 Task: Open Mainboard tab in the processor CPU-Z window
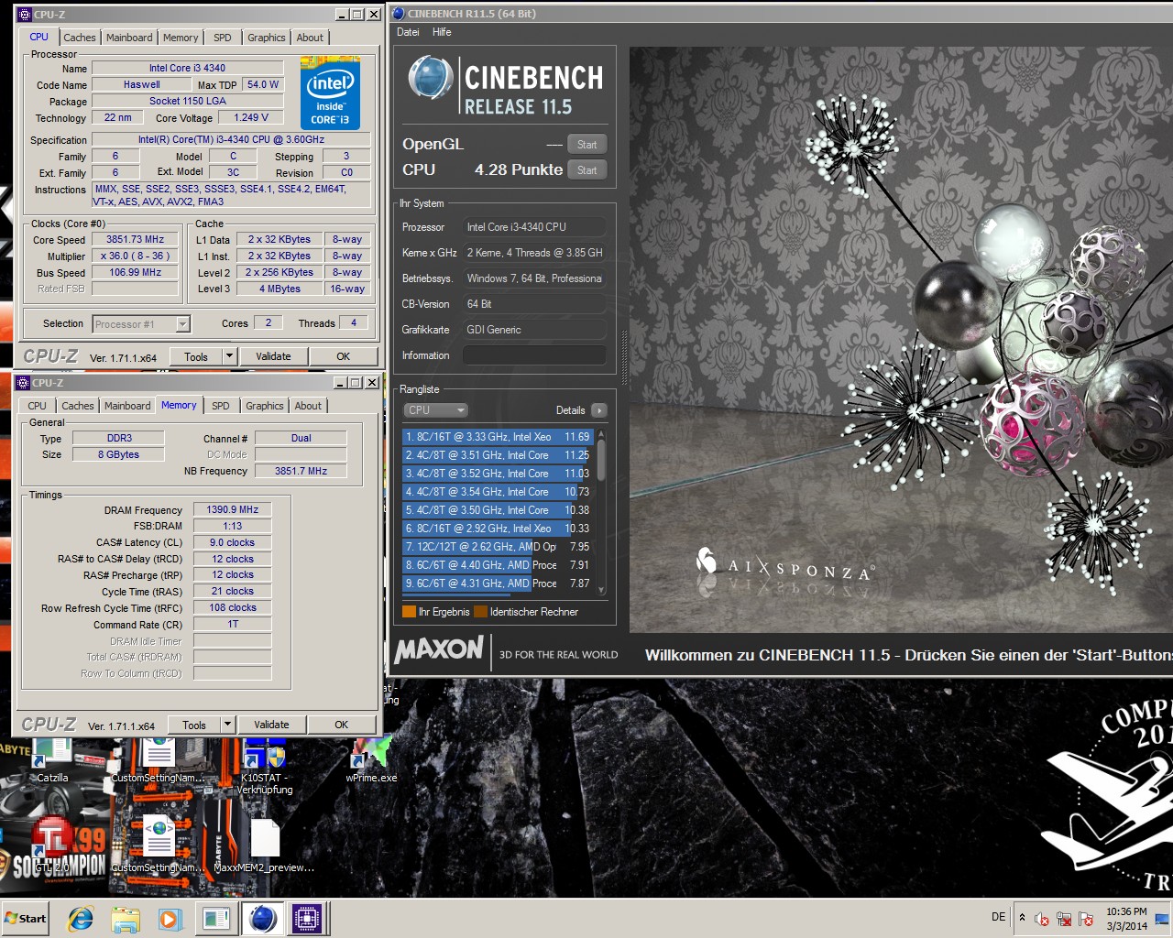(x=129, y=38)
